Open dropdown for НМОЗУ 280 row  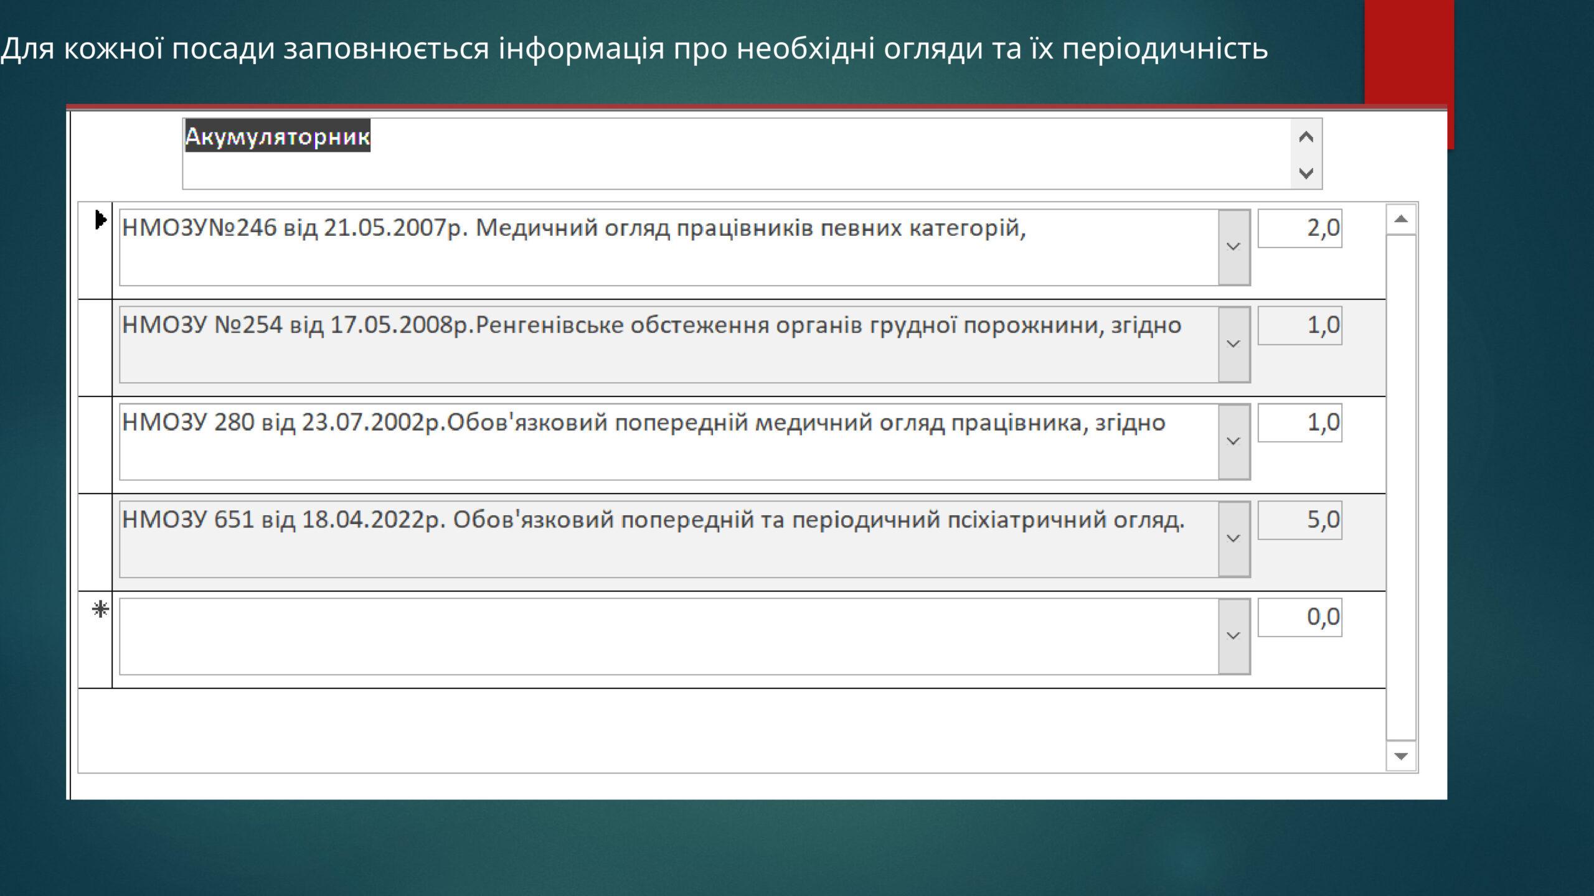pyautogui.click(x=1233, y=442)
